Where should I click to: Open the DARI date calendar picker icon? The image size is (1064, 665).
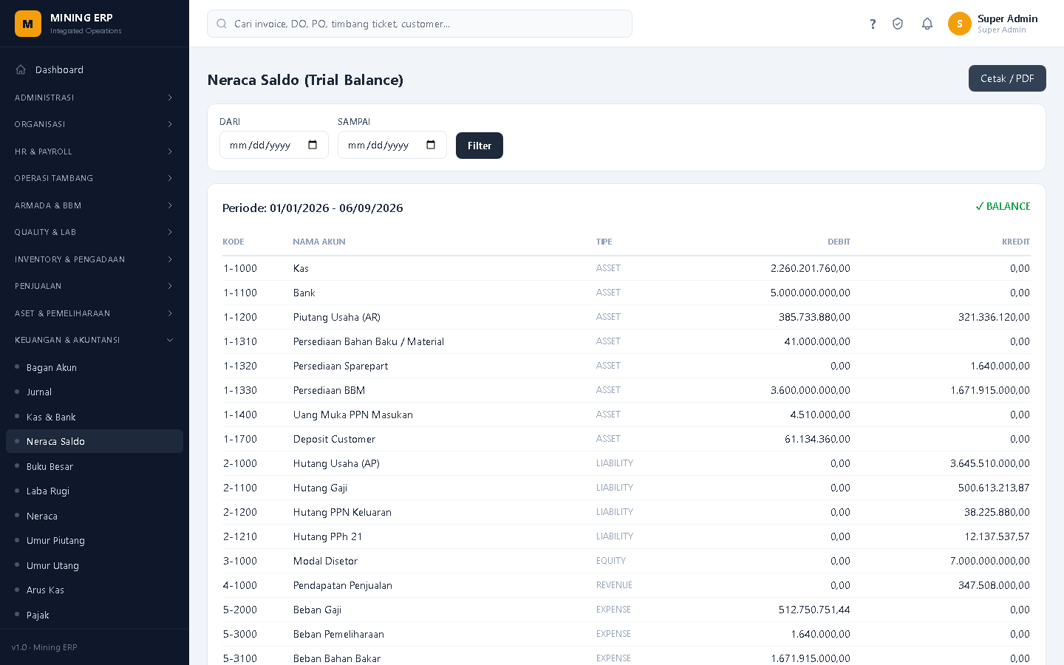(x=313, y=145)
